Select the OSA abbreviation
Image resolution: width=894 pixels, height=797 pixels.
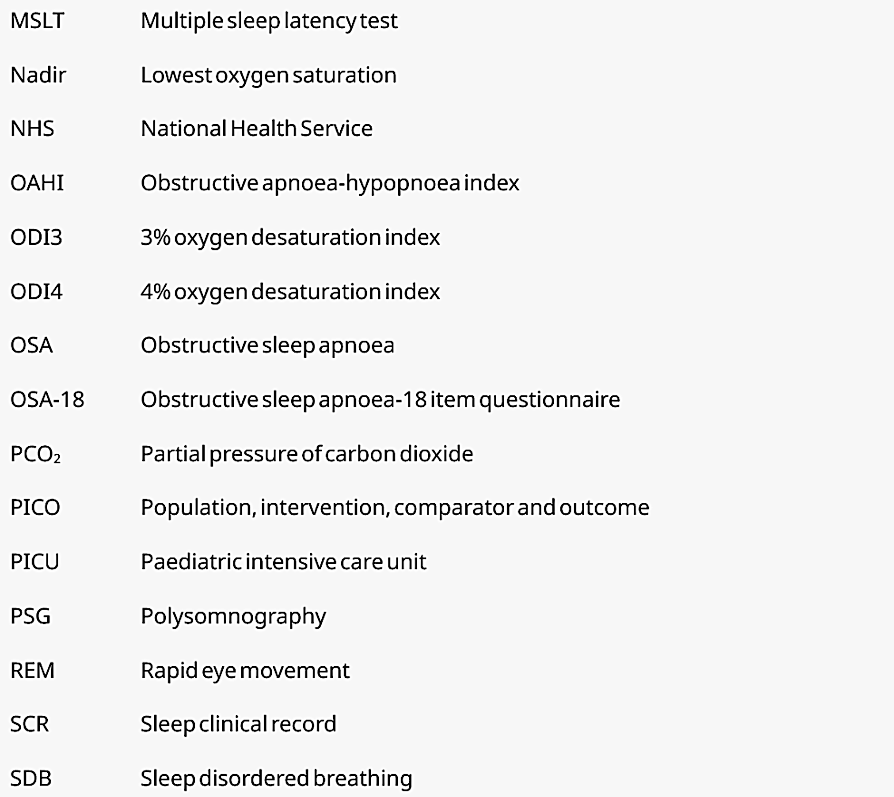coord(31,345)
